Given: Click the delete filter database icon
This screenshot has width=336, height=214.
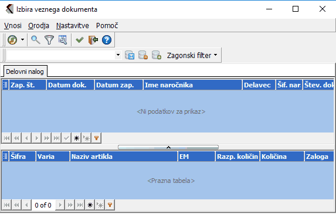Looking at the screenshot, I should pos(143,55).
